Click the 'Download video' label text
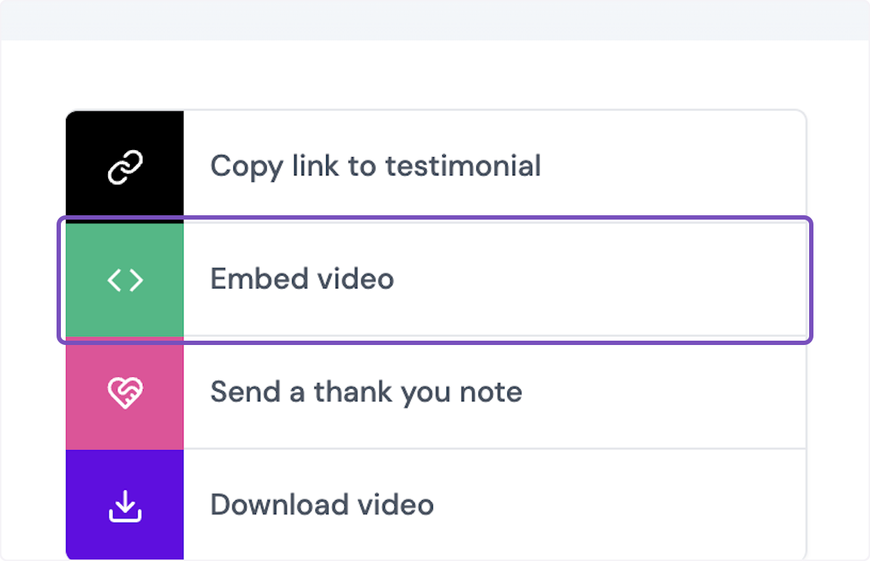870x561 pixels. click(x=321, y=504)
